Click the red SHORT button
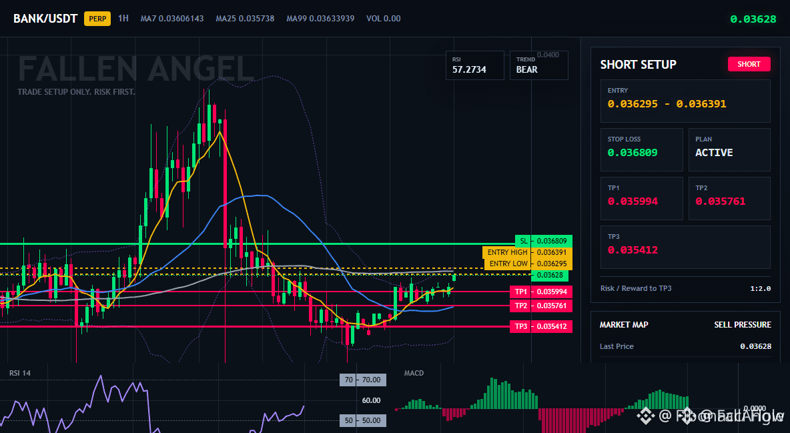Viewport: 790px width, 433px height. pos(749,64)
